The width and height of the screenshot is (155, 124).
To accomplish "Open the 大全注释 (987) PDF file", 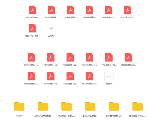I will [128, 10].
